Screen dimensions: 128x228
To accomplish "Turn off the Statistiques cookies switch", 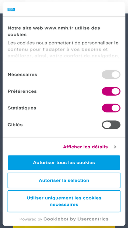I will tap(111, 108).
